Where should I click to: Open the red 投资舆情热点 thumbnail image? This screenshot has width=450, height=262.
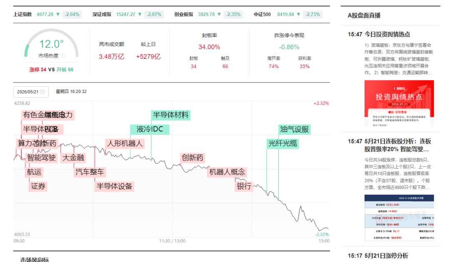(x=399, y=103)
